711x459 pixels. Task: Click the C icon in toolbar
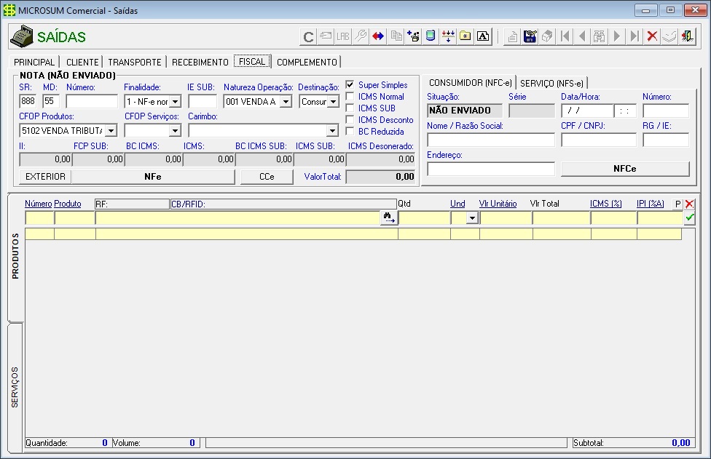point(308,36)
